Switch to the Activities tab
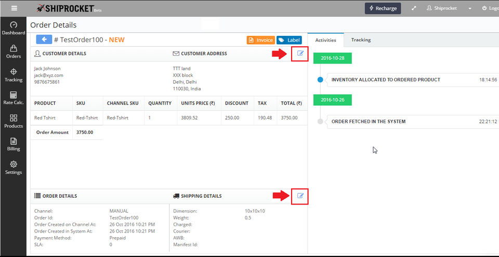The width and height of the screenshot is (499, 257). [x=325, y=40]
